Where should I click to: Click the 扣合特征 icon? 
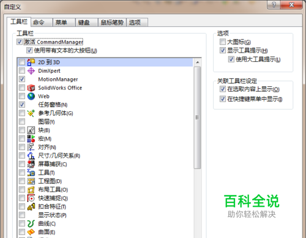coord(31,207)
